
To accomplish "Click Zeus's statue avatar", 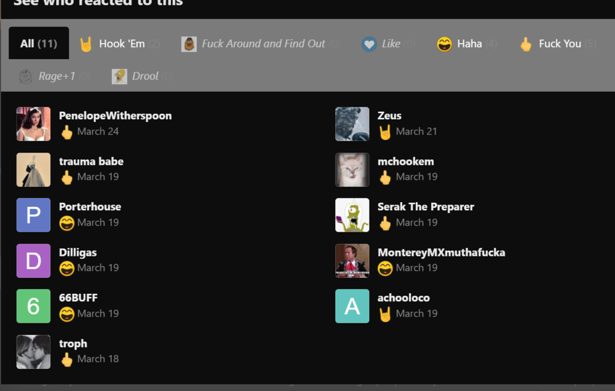I will (352, 124).
